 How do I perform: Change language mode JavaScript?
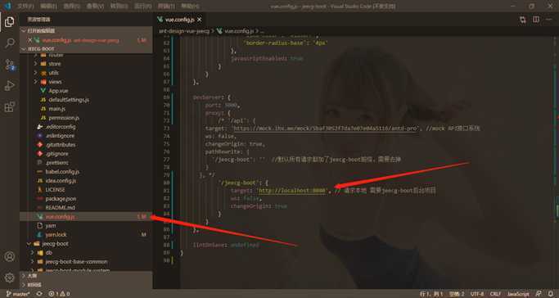point(518,294)
